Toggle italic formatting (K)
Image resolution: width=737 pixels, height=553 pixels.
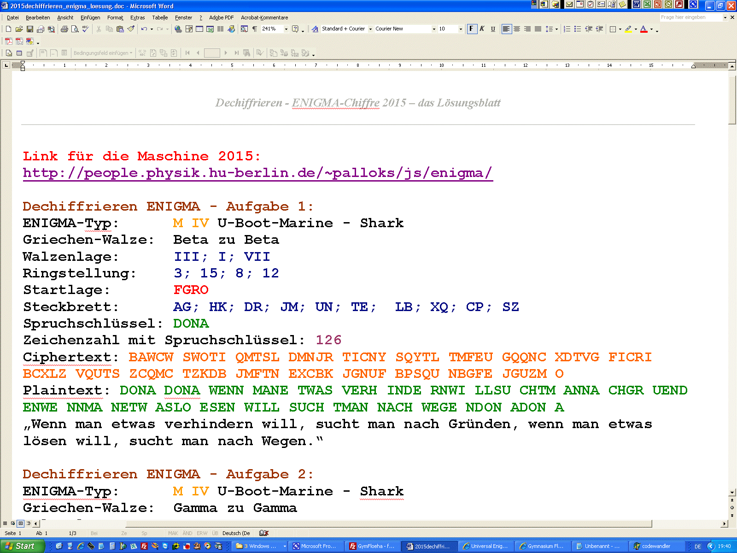click(x=482, y=29)
